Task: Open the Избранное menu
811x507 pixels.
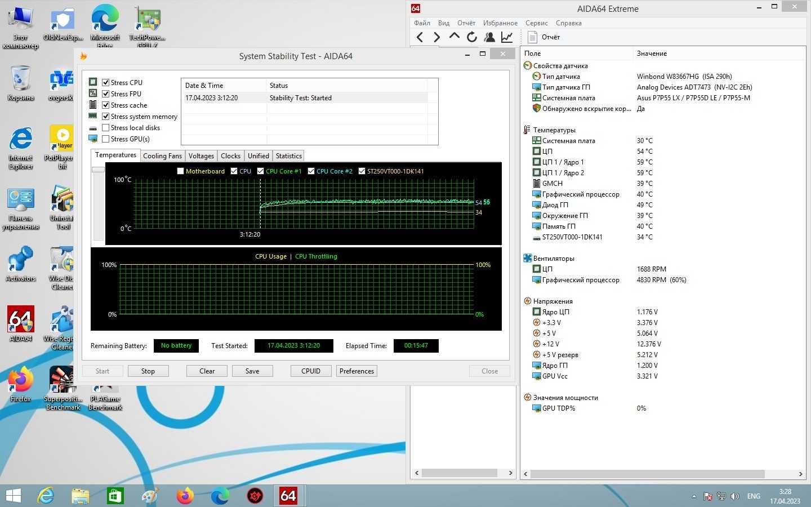Action: tap(500, 23)
